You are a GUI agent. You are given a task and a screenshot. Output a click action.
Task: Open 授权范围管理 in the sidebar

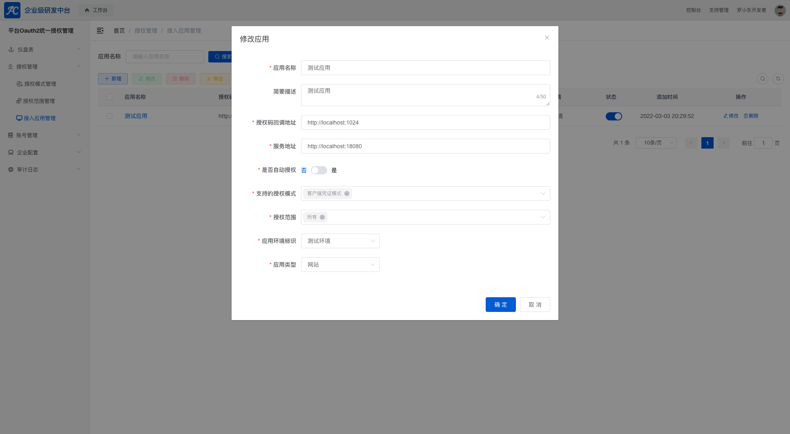pyautogui.click(x=39, y=101)
